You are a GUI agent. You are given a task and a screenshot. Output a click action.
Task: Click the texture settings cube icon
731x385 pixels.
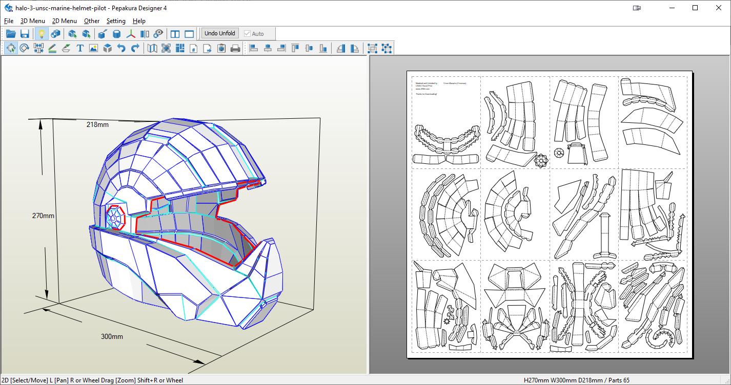(x=55, y=34)
